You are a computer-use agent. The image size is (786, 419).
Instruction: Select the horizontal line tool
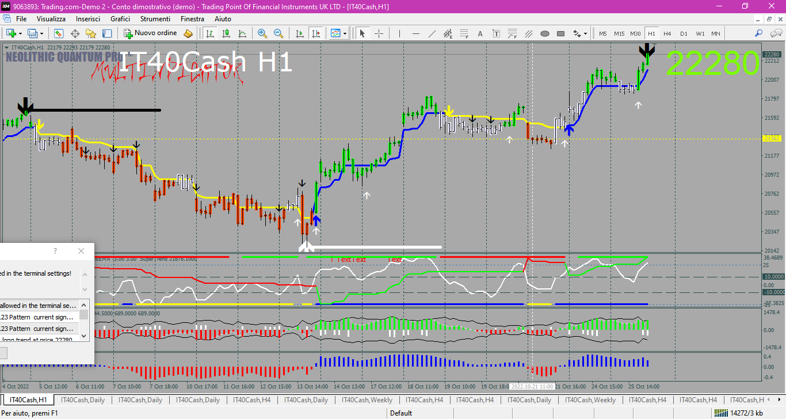coord(415,33)
